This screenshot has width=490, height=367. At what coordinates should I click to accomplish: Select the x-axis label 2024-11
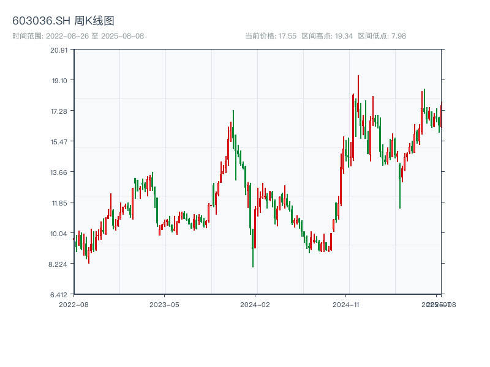346,305
